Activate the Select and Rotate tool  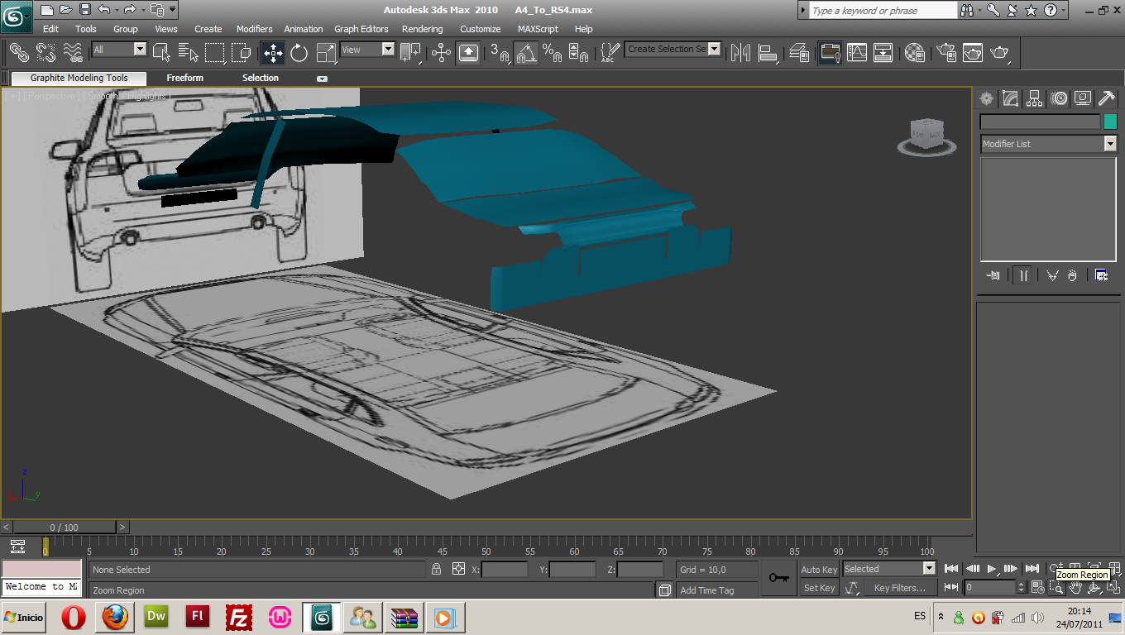pyautogui.click(x=299, y=53)
